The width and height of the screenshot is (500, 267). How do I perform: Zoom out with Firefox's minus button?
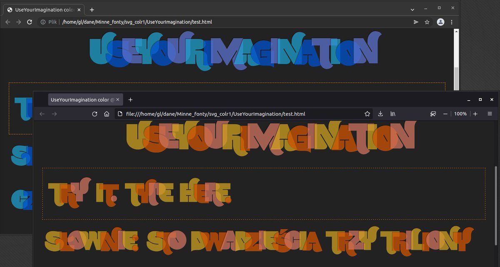[445, 114]
